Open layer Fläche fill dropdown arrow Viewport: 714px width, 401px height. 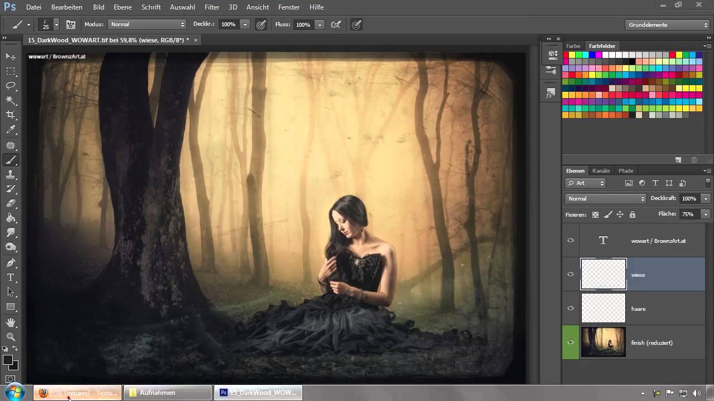(706, 214)
